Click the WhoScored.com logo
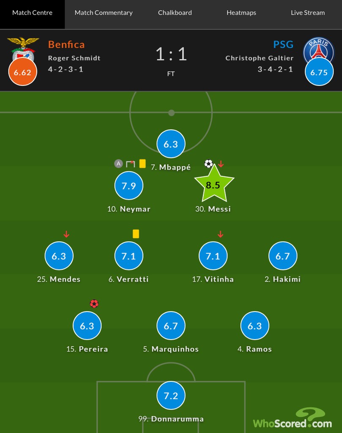The height and width of the screenshot is (433, 342). tap(293, 418)
